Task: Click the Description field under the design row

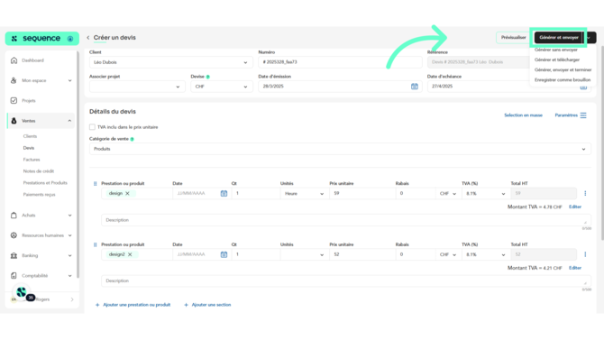Action: point(346,220)
